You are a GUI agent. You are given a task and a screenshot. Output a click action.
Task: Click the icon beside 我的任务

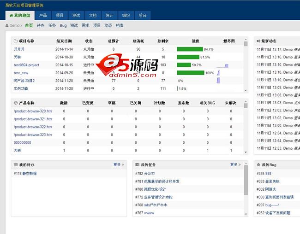tap(137, 164)
